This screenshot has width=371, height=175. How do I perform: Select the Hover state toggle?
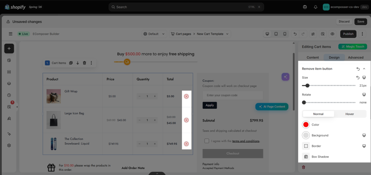[x=350, y=114]
